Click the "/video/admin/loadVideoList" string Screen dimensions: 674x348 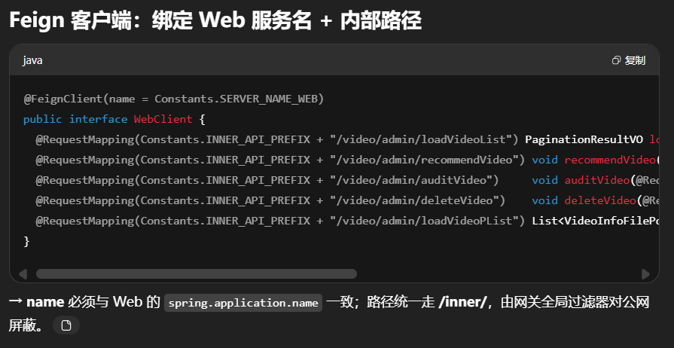[x=422, y=139]
